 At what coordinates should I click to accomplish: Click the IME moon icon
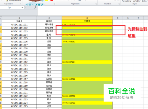click(36, 4)
